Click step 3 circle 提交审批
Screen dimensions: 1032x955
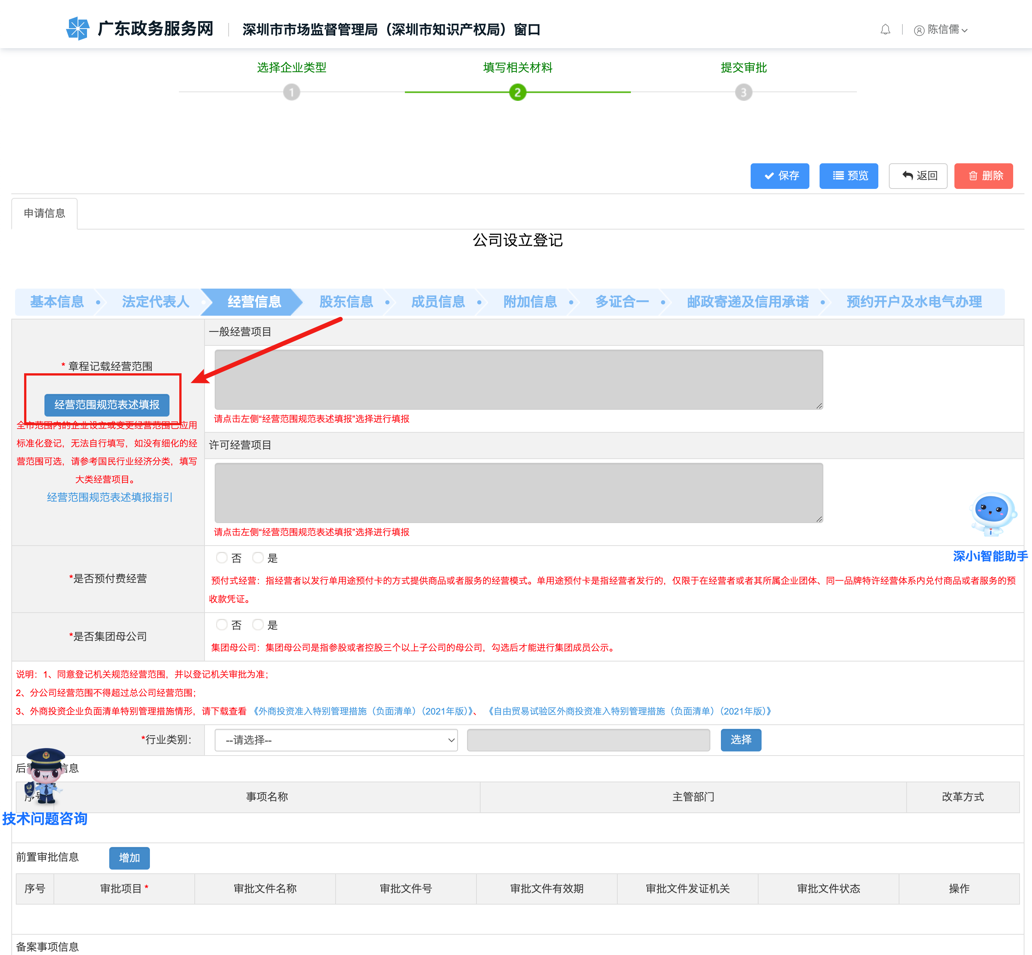click(x=743, y=93)
